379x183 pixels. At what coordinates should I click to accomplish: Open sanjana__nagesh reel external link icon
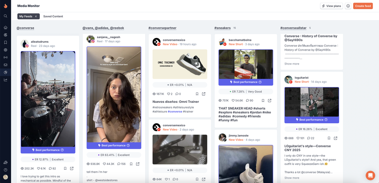138,164
